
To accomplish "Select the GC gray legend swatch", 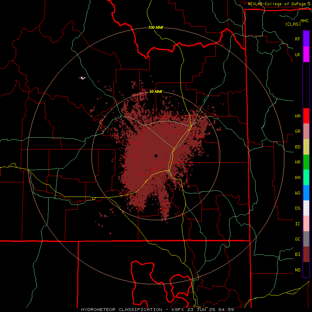I will 306,239.
